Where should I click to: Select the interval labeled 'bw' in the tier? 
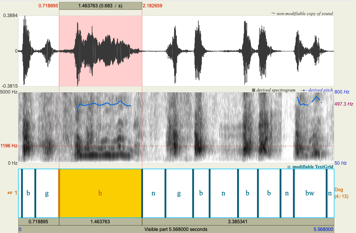click(310, 193)
